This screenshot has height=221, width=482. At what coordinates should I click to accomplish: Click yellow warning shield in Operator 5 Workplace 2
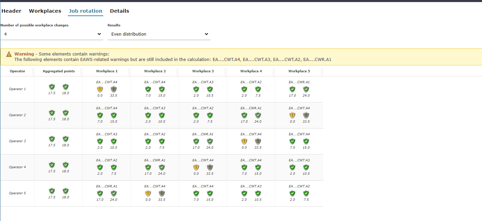(148, 194)
